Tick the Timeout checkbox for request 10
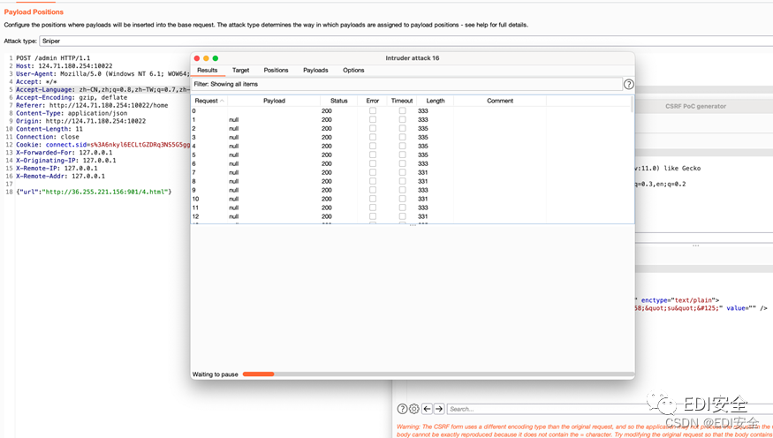Viewport: 773px width, 438px height. pos(402,199)
